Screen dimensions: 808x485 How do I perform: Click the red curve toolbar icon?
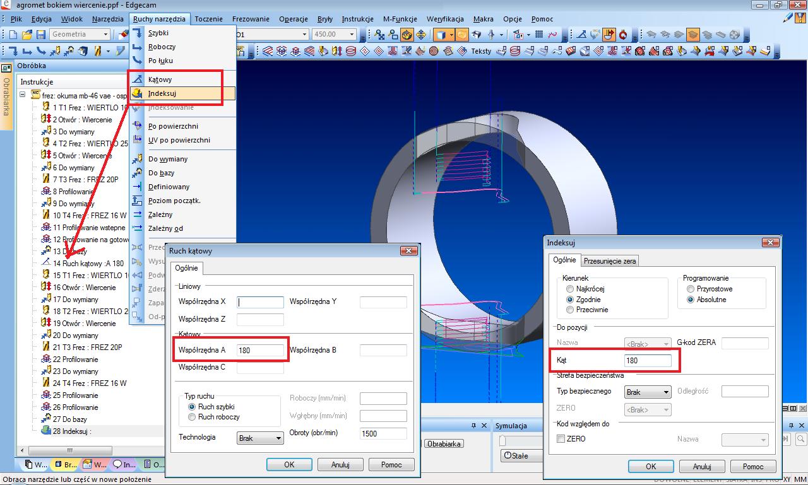(x=552, y=34)
